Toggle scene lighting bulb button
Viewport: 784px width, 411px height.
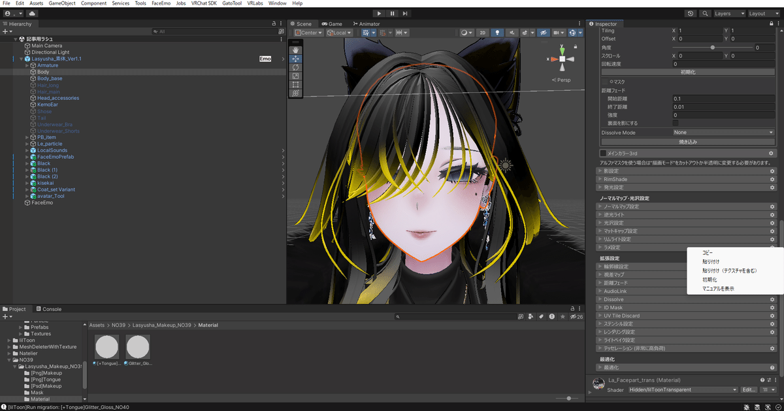497,33
